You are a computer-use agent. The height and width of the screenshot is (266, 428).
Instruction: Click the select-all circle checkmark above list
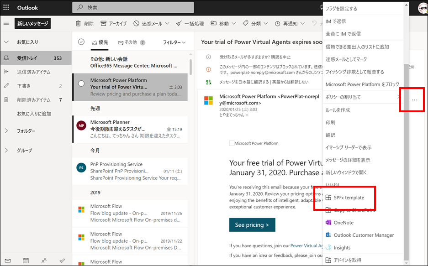coord(81,42)
